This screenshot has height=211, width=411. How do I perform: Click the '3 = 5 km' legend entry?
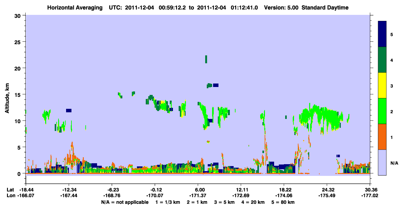[224, 202]
